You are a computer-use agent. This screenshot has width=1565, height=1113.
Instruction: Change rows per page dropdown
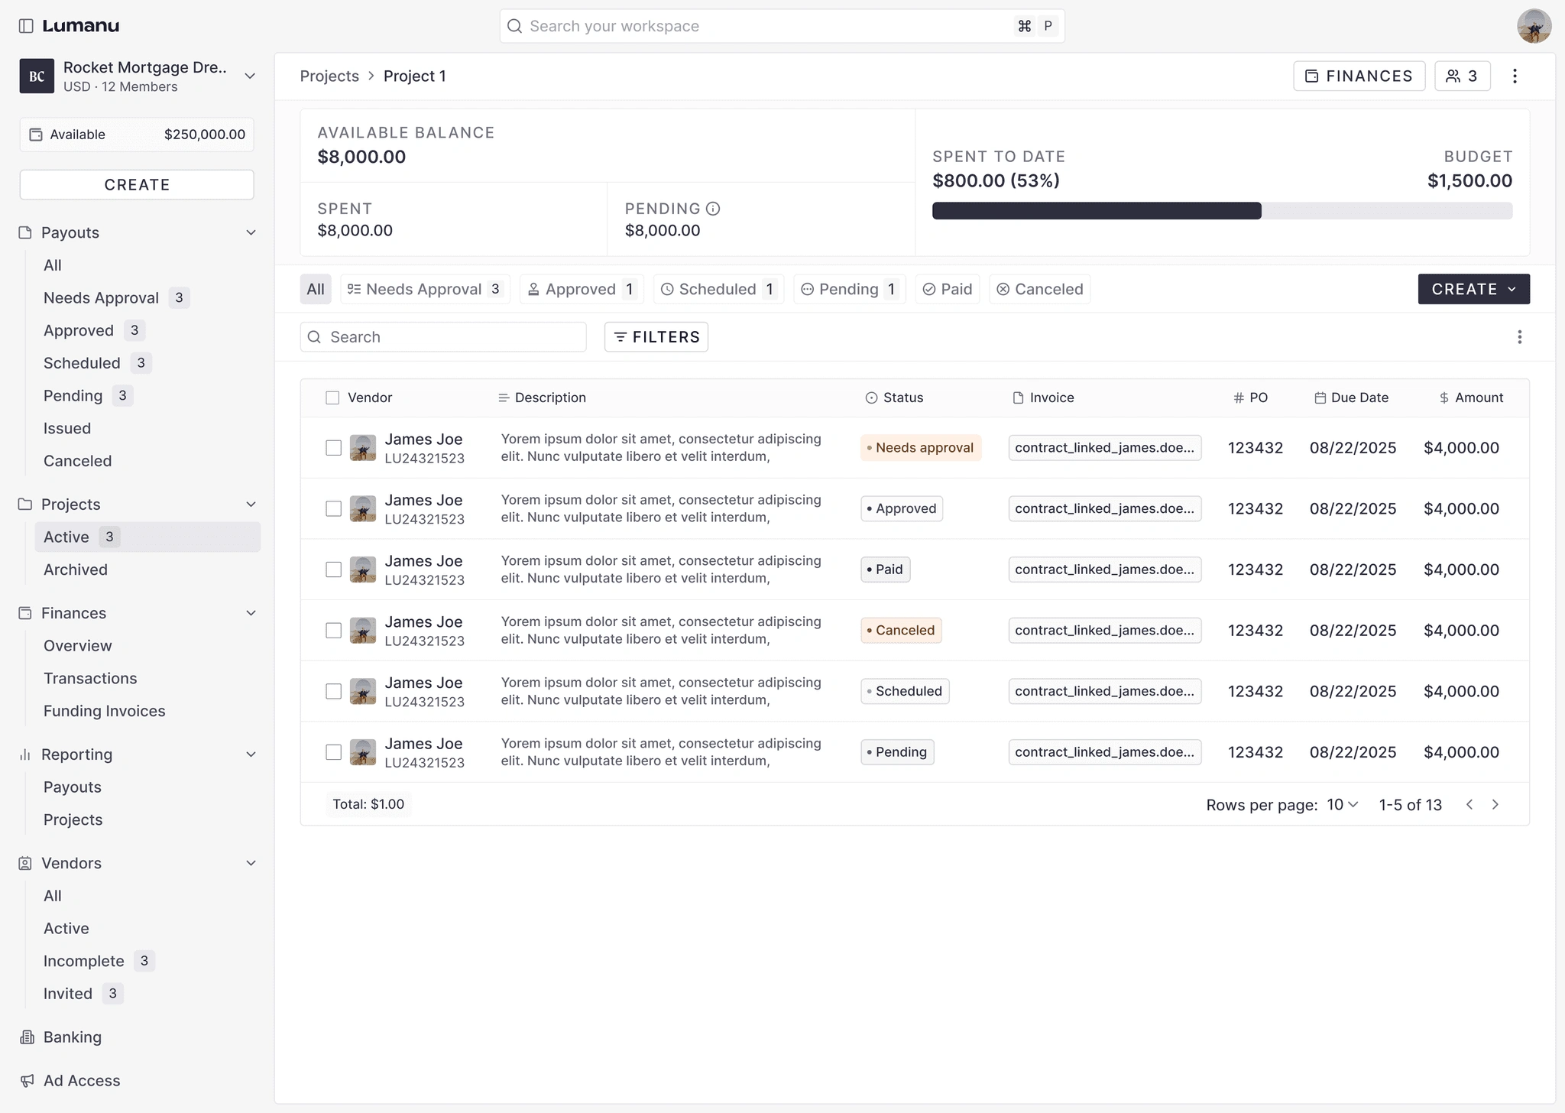[1342, 805]
